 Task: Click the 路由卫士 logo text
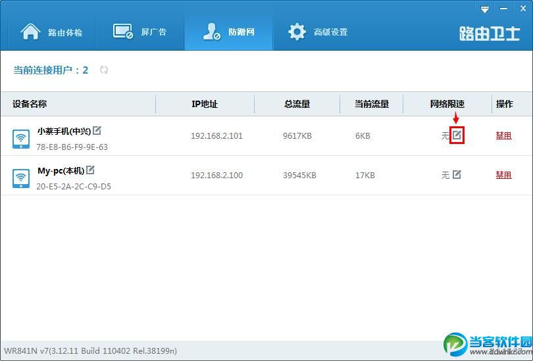click(490, 34)
